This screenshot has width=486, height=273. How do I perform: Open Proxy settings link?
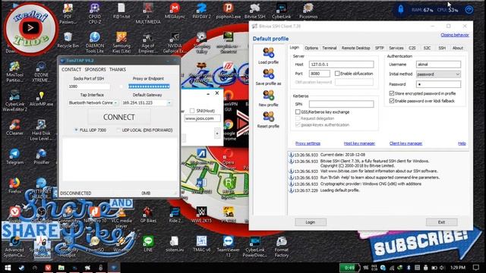(x=308, y=143)
